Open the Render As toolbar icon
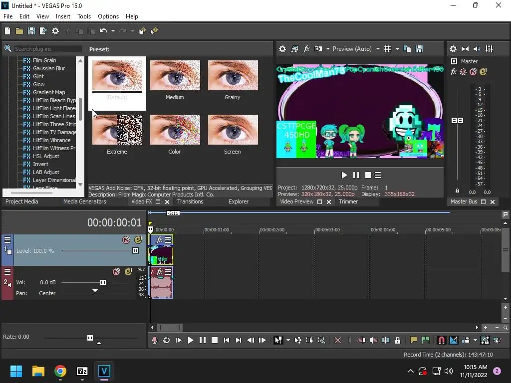 [x=43, y=31]
